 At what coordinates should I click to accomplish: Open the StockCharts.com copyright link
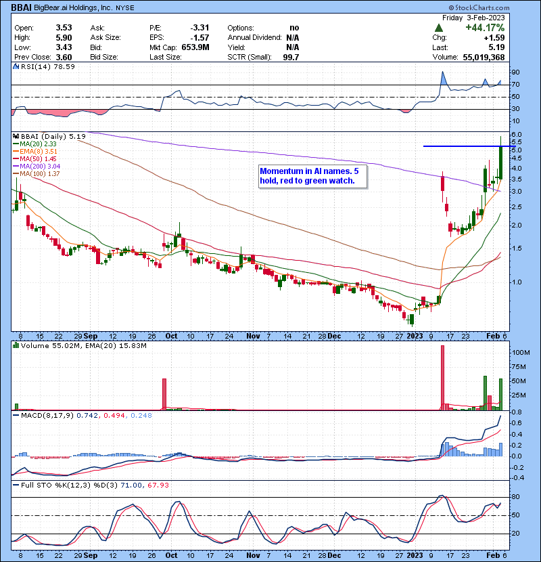[479, 7]
